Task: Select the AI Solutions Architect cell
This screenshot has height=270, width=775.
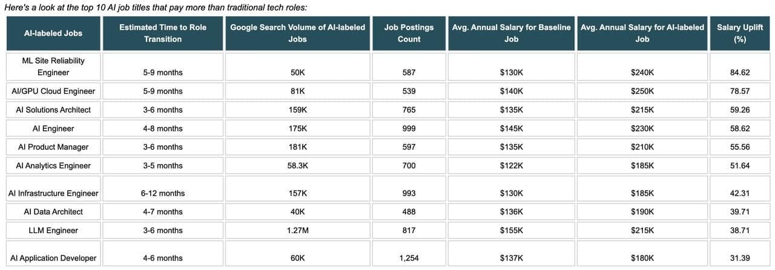Action: pos(53,110)
